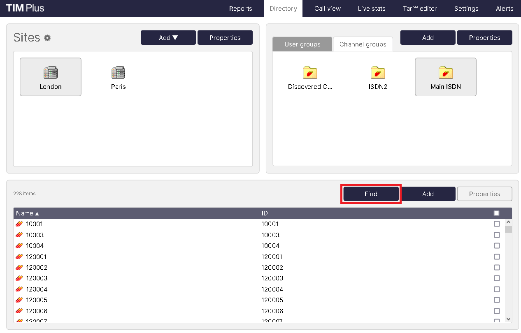The image size is (521, 333).
Task: Select the ISDN2 channel group folder
Action: click(x=378, y=73)
